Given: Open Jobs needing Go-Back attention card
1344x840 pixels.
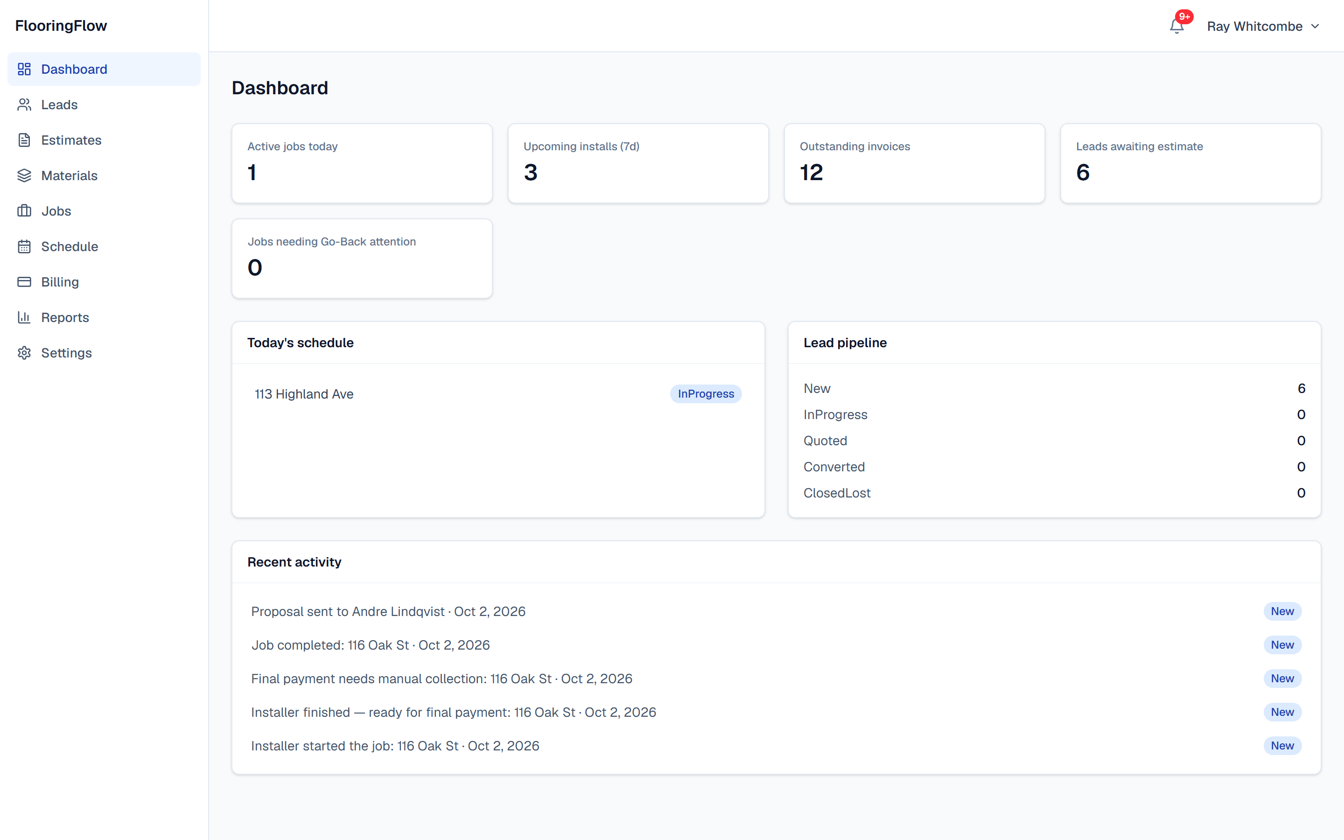Looking at the screenshot, I should pos(362,259).
